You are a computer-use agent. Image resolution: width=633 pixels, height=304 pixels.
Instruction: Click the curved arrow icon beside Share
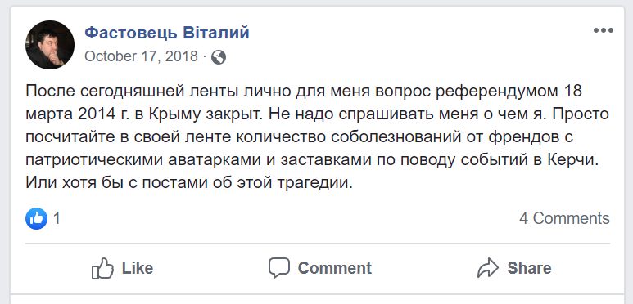(x=489, y=268)
